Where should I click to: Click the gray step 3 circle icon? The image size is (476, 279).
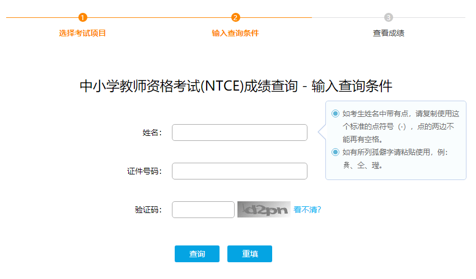click(389, 17)
